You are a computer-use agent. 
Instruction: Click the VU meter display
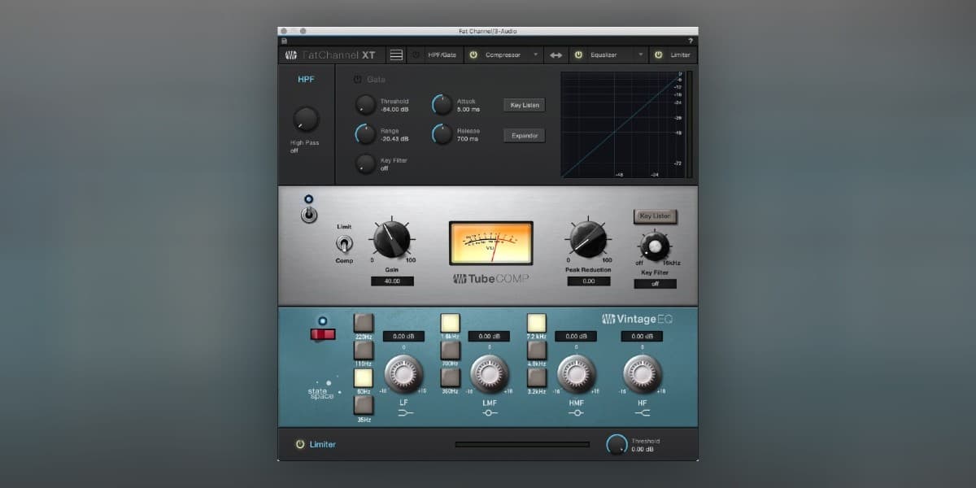[x=491, y=242]
